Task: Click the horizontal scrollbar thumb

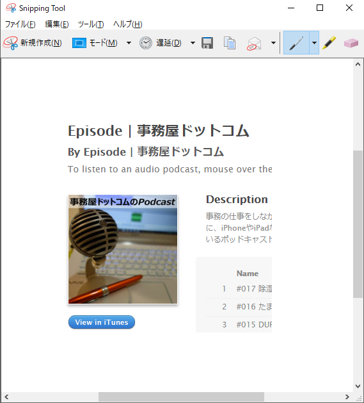Action: (x=181, y=397)
